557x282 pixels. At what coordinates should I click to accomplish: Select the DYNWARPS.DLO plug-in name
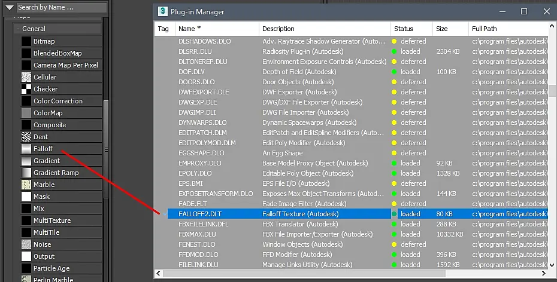(x=202, y=122)
